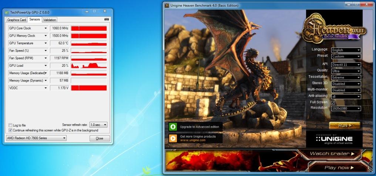
Task: Click the Watch trailer button
Action: (x=332, y=153)
